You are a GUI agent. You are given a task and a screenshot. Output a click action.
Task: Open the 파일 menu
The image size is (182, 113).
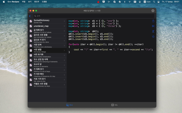(24, 2)
